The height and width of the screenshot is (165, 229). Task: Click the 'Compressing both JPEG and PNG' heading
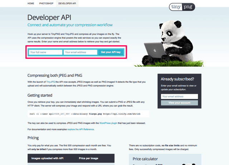click(55, 75)
